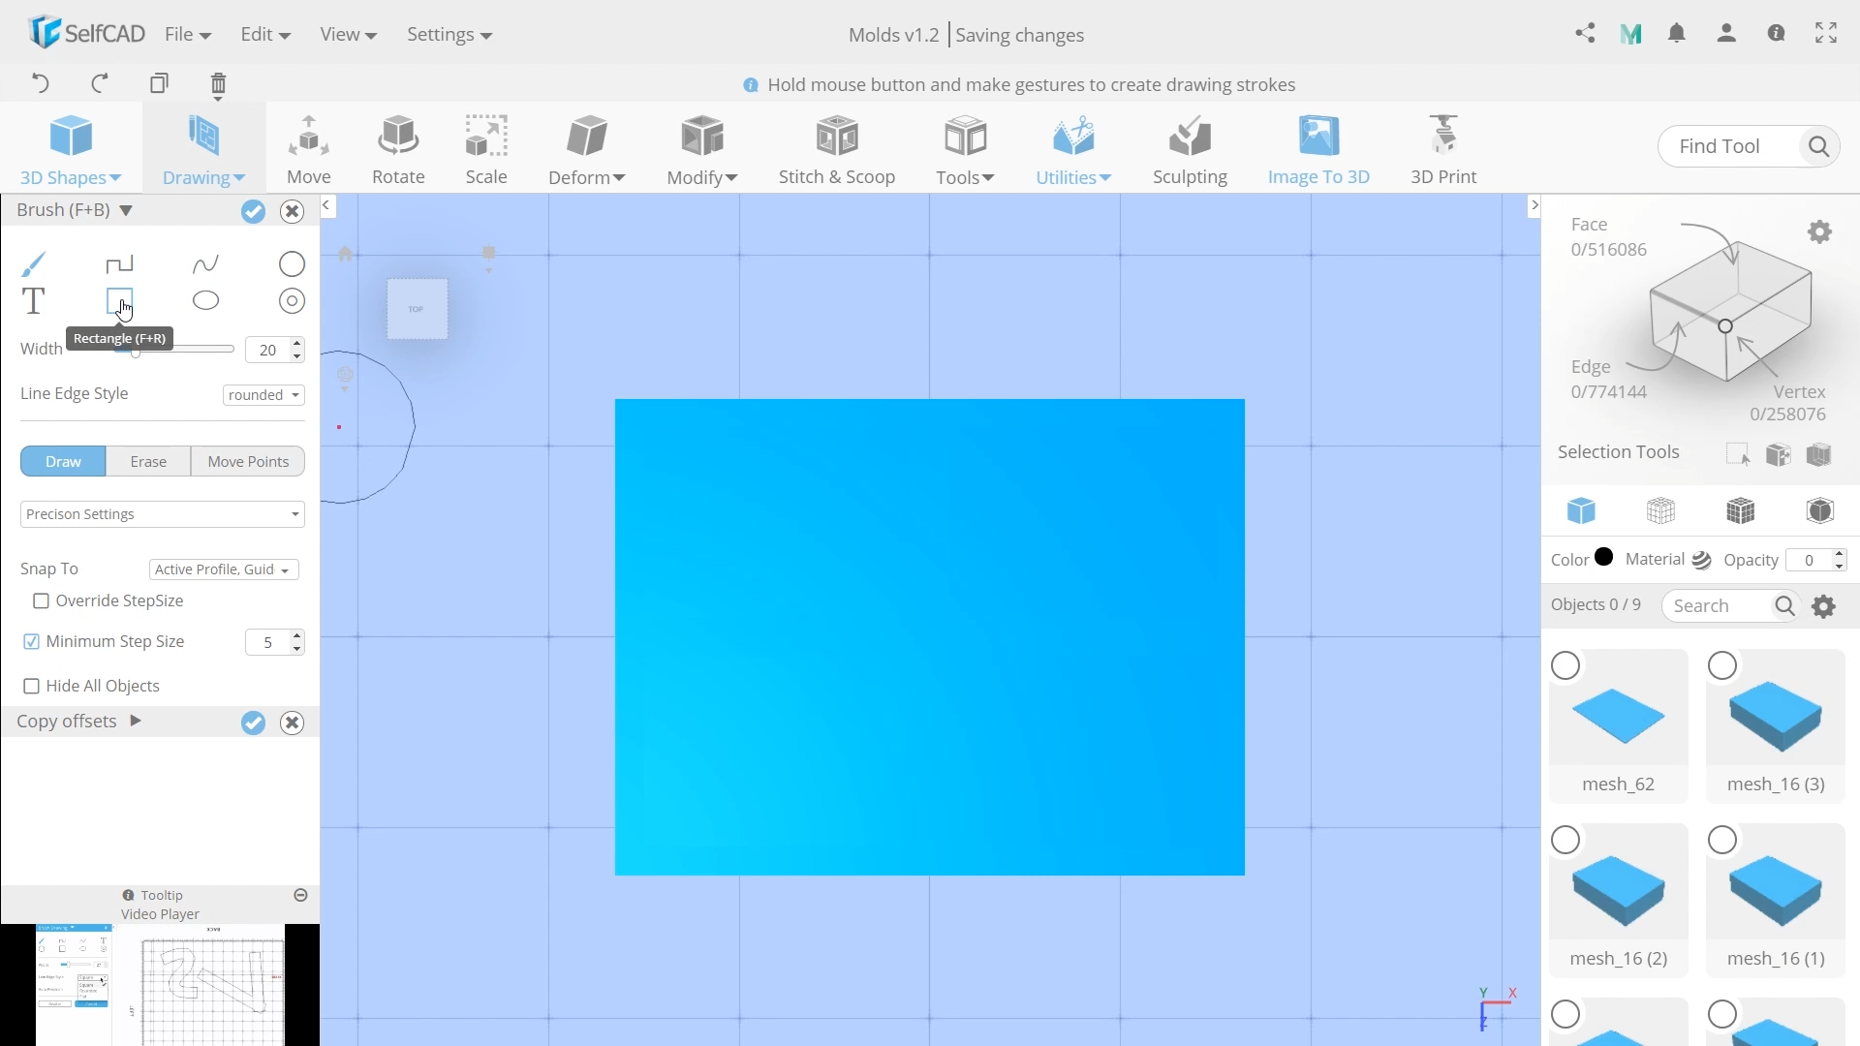Viewport: 1860px width, 1046px height.
Task: Open the Drawing tools dropdown
Action: 203,149
